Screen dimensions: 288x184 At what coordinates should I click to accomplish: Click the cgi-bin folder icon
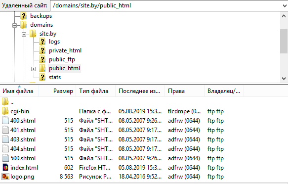[x=5, y=111]
